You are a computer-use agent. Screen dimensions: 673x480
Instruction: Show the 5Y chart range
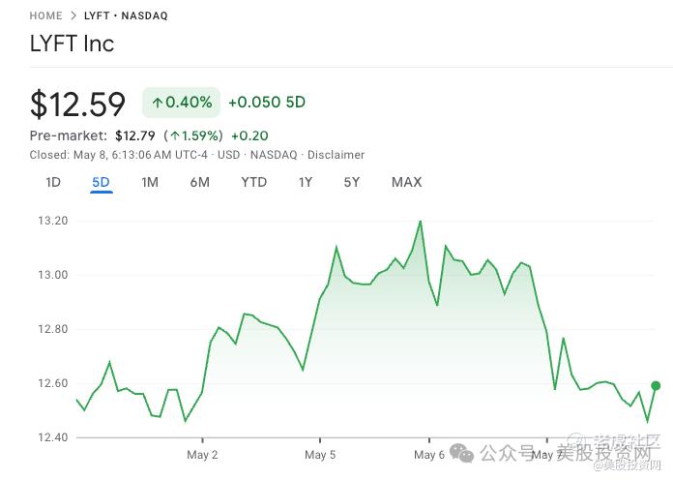[x=352, y=182]
